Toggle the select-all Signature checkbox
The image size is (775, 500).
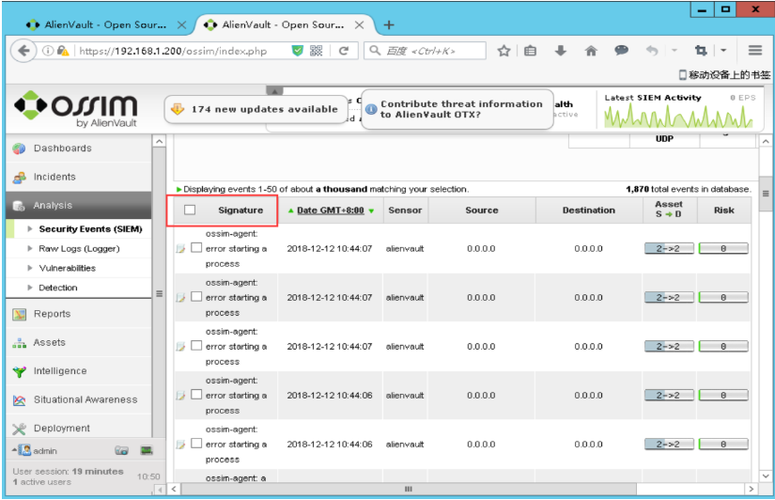click(x=190, y=210)
